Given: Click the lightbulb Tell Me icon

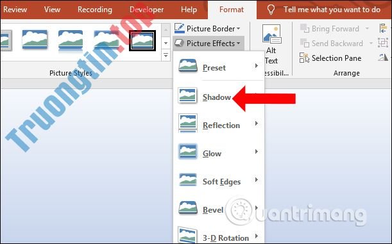Looking at the screenshot, I should pyautogui.click(x=271, y=10).
